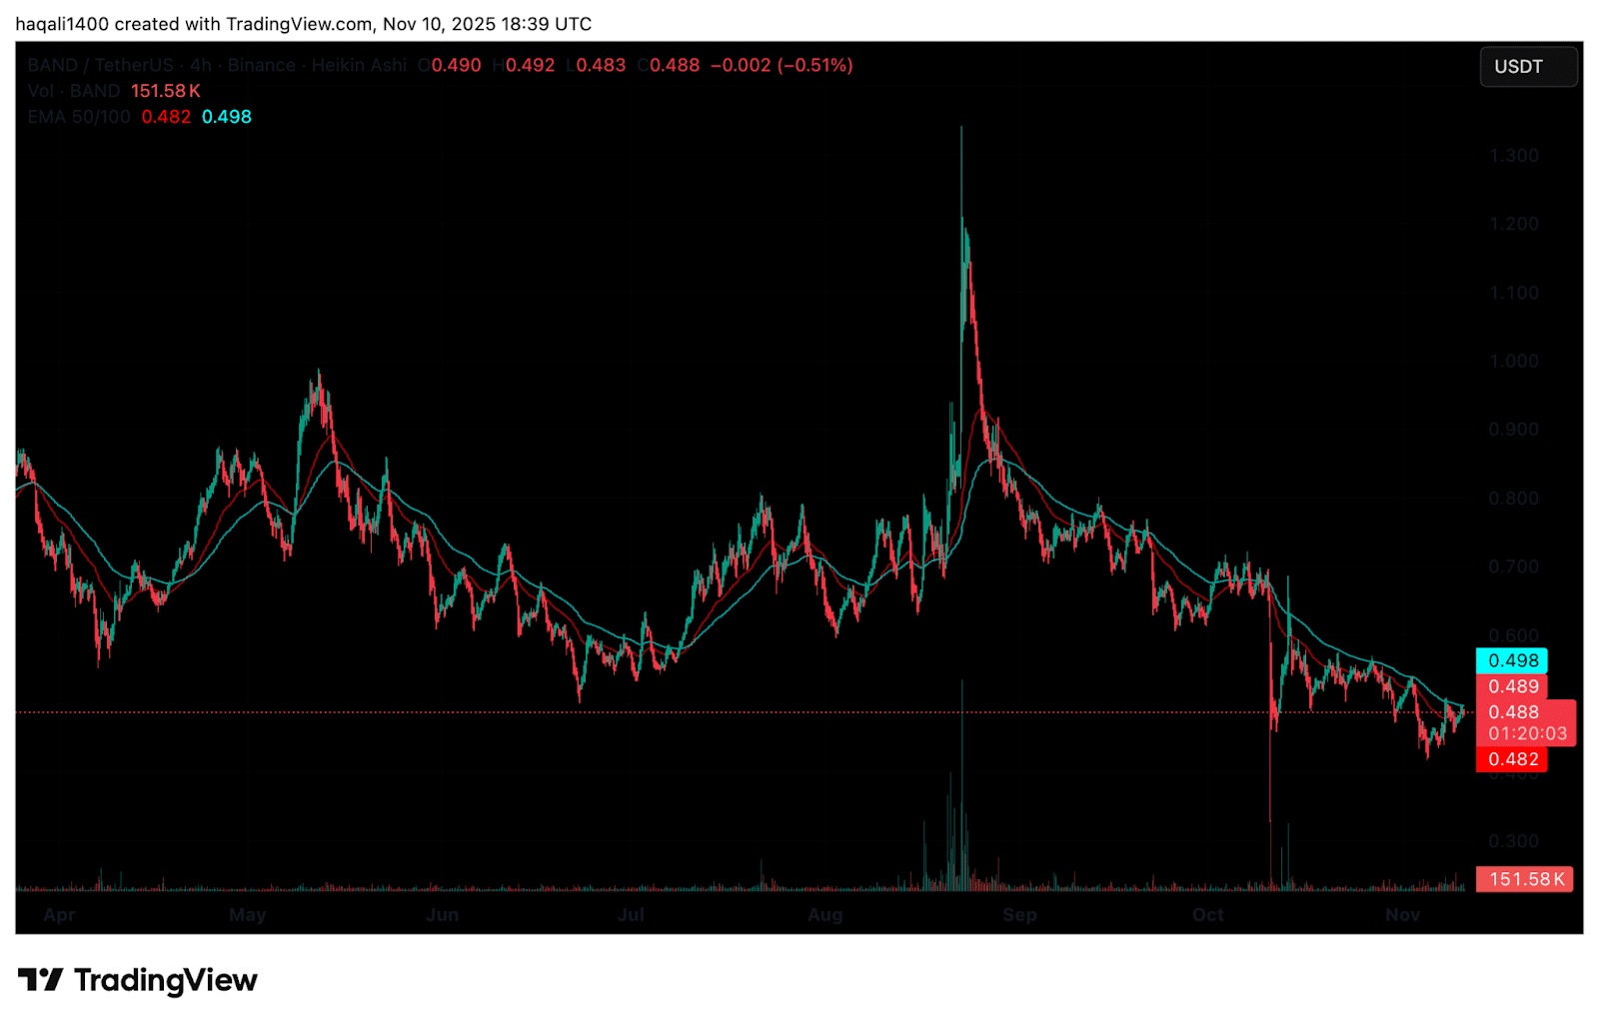1599x1026 pixels.
Task: Click the red 0.482 EMA price label
Action: 1511,759
